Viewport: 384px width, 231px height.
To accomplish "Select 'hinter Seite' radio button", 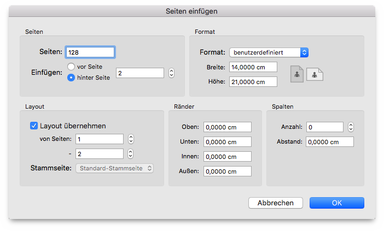I will (71, 78).
